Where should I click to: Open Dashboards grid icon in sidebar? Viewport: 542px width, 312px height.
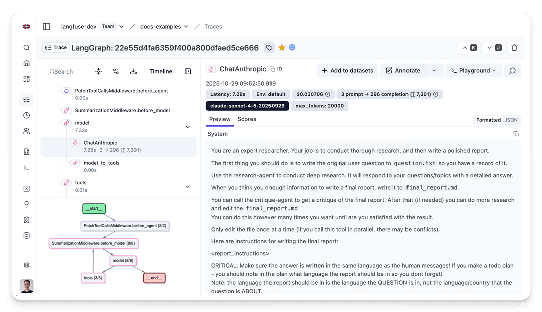(x=26, y=79)
